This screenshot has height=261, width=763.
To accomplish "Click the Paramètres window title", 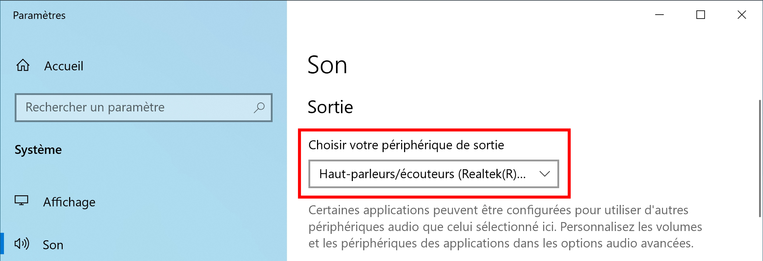I will pyautogui.click(x=39, y=15).
